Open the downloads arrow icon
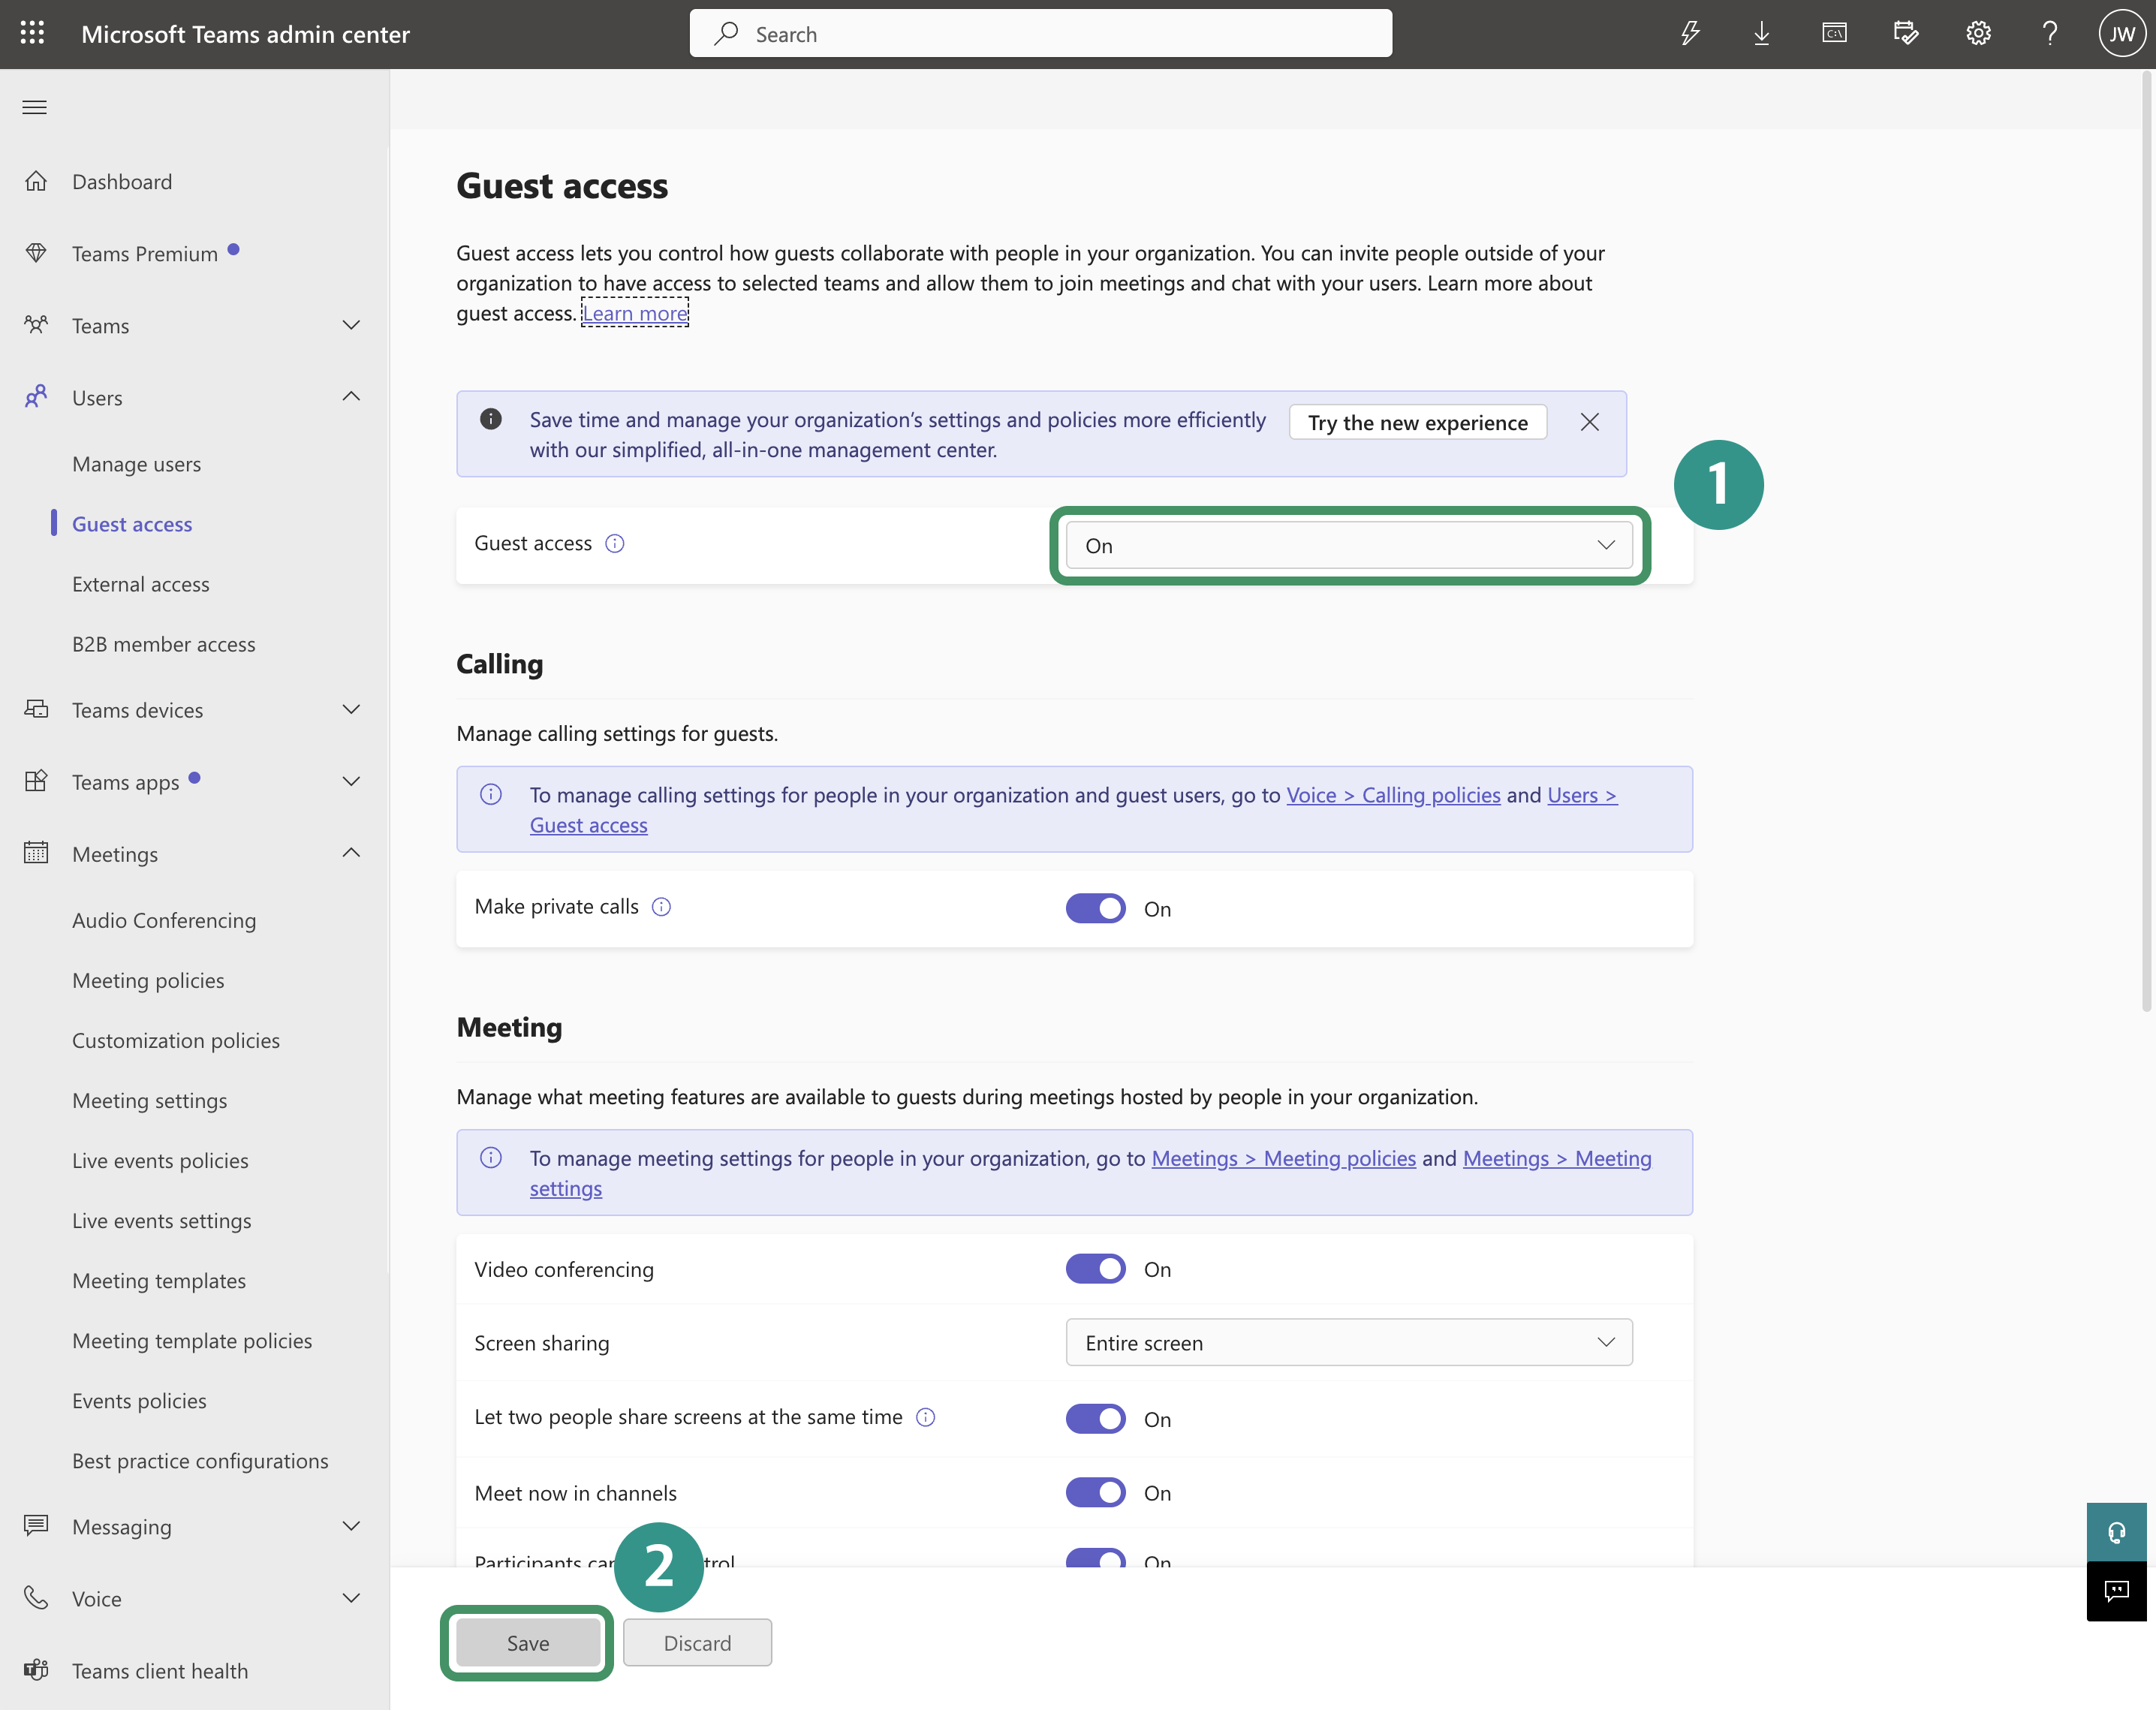 tap(1762, 34)
